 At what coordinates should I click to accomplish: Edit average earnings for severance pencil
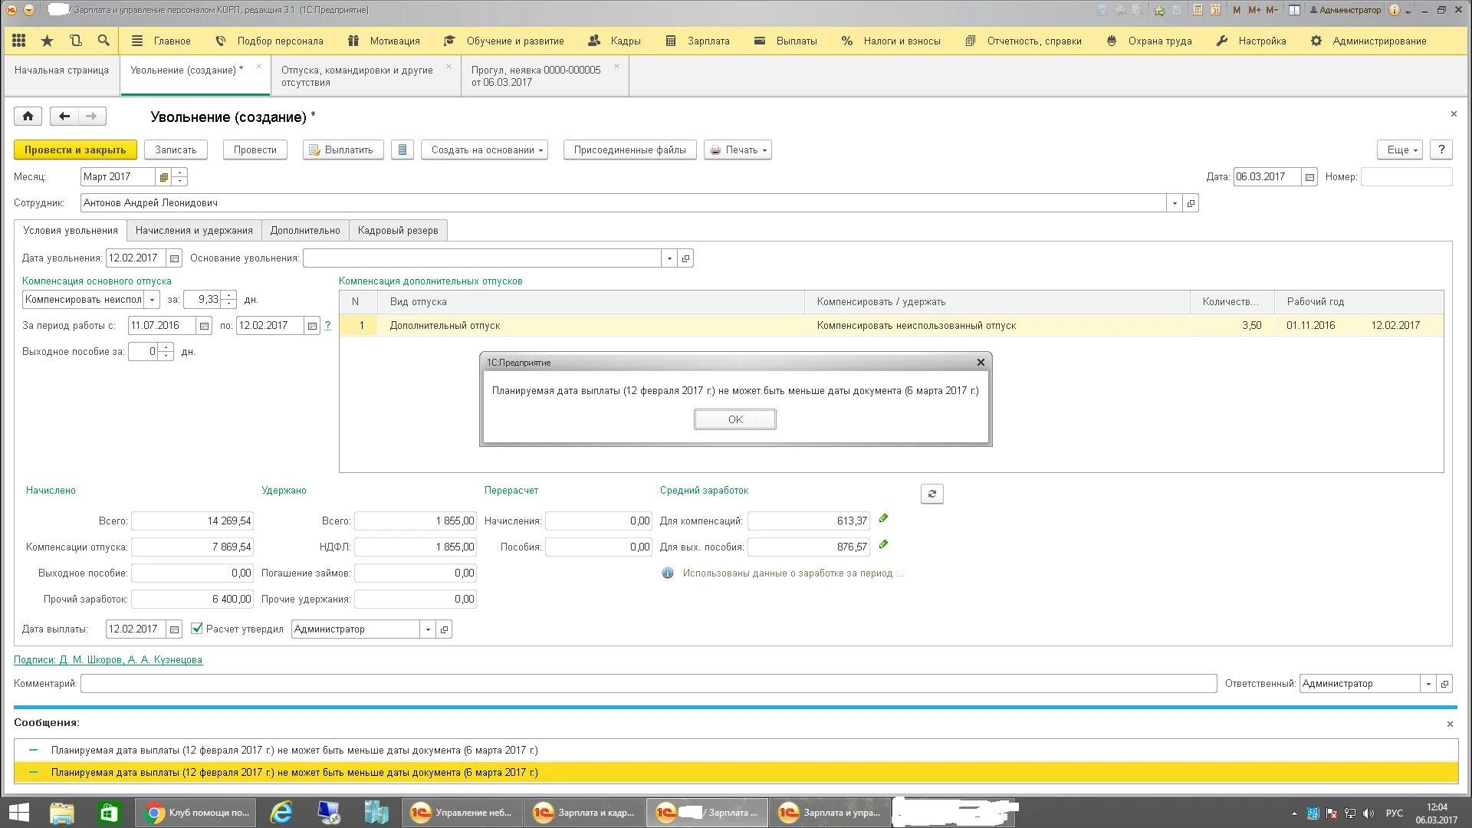click(x=883, y=545)
